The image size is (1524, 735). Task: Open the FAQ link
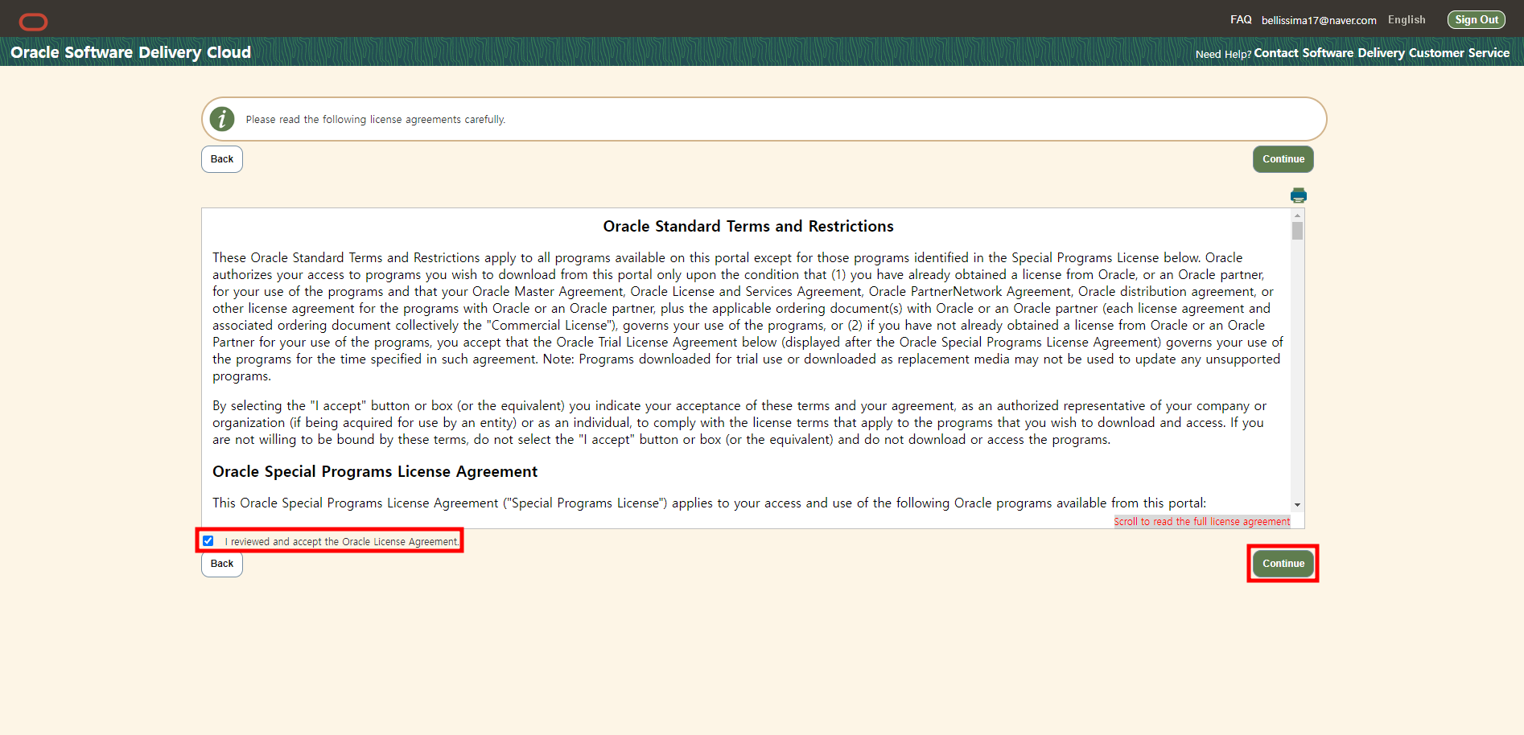[x=1241, y=19]
